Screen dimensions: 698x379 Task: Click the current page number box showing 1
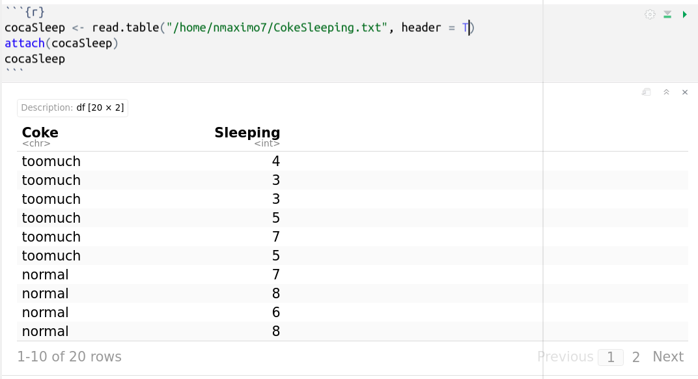point(610,357)
